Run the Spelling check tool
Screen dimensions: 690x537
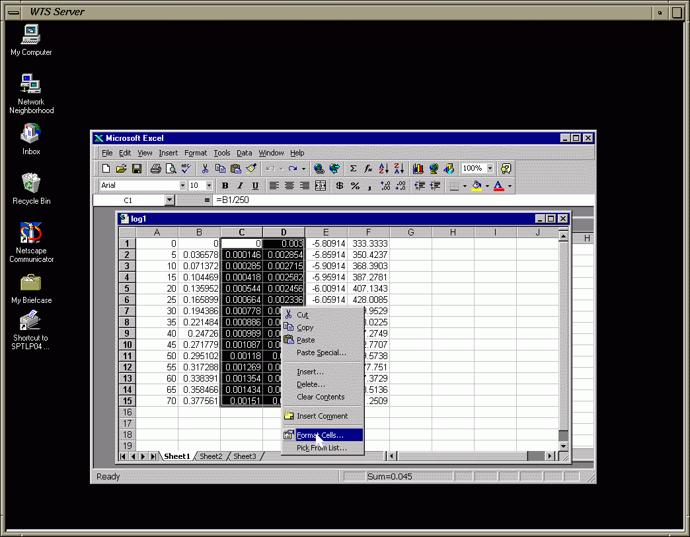coord(186,169)
